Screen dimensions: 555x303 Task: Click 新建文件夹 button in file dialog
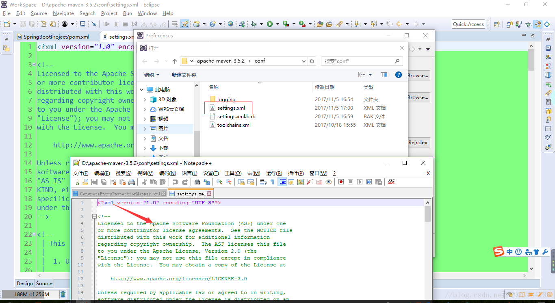pyautogui.click(x=184, y=75)
